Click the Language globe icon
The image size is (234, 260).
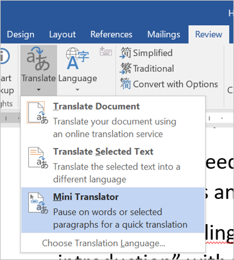(x=77, y=59)
